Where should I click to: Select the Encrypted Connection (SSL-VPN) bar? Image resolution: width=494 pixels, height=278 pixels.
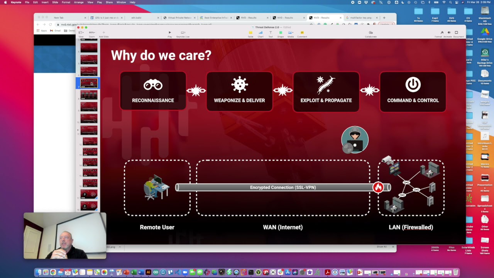point(283,187)
